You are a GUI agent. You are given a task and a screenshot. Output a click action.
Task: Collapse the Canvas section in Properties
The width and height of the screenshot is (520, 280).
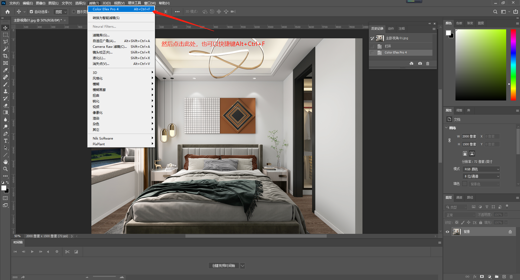(x=447, y=128)
